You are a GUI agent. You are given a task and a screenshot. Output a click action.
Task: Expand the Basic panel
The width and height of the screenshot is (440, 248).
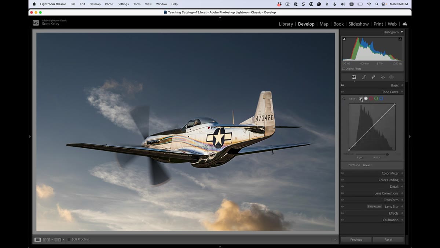(x=402, y=85)
